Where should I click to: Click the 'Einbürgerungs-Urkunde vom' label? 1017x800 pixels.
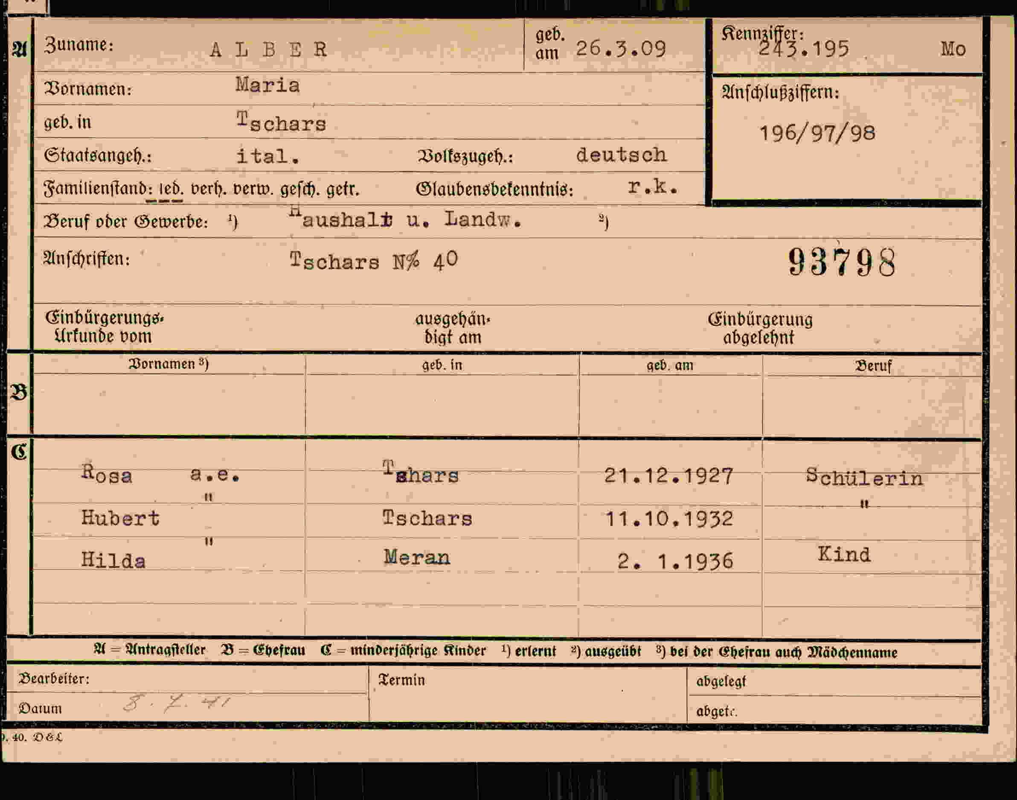click(105, 327)
